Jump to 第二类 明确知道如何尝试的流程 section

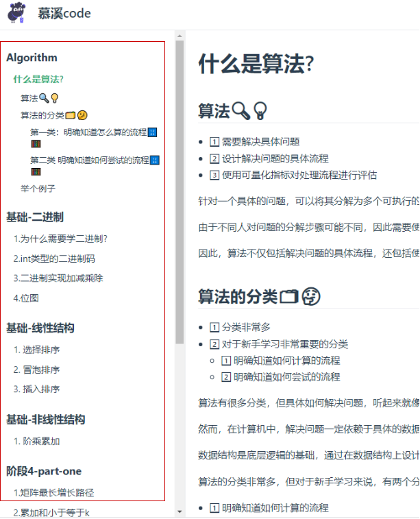click(89, 160)
